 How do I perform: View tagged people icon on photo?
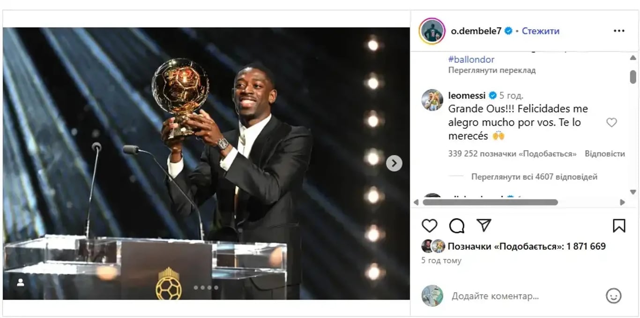[x=21, y=282]
